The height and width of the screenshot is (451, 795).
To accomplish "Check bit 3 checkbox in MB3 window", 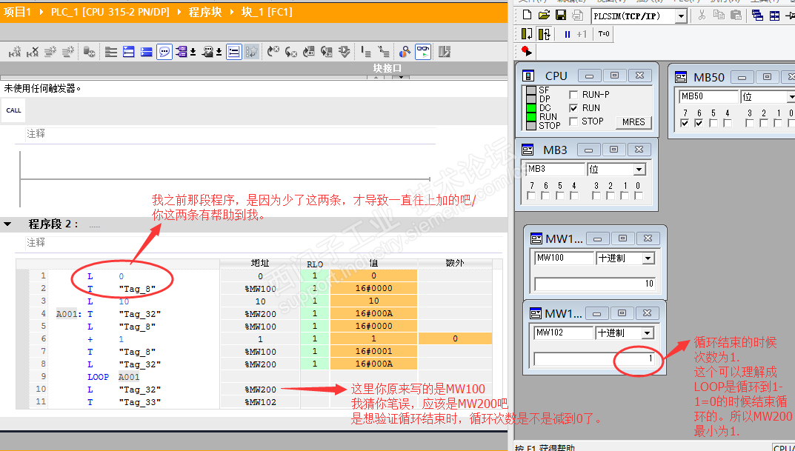I will point(596,196).
